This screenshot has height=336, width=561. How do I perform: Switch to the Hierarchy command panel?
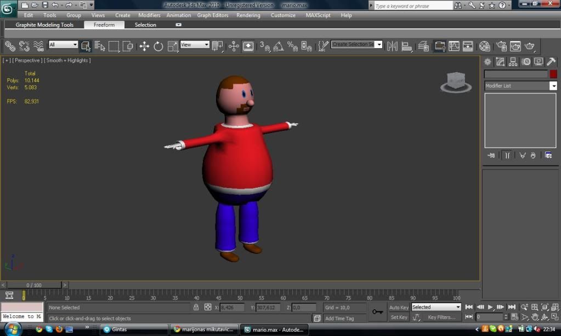[x=513, y=62]
